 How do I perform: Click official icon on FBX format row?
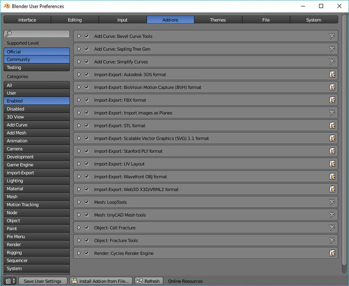coord(332,100)
